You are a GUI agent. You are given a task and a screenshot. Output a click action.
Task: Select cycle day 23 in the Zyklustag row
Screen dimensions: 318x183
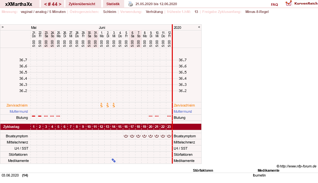click(169, 127)
